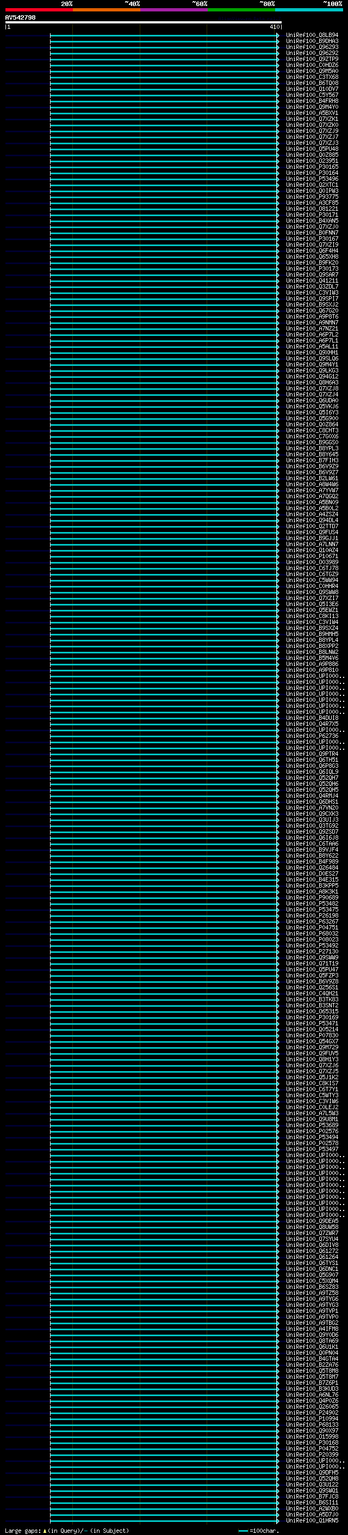Select hit label UniRef100_A9P886
This screenshot has height=1535, width=348.
(312, 664)
